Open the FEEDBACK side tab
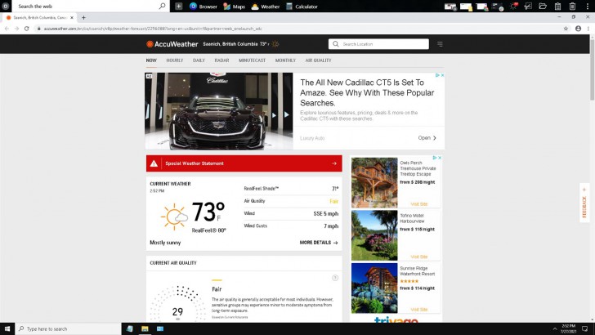Screen dimensions: 595x335 pyautogui.click(x=584, y=203)
